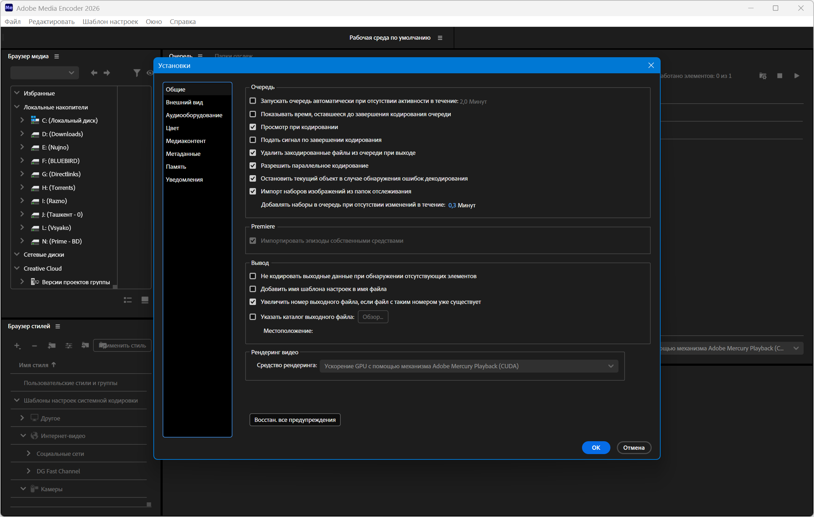Click the forward arrow in media browser
Viewport: 814px width, 517px height.
[x=107, y=73]
